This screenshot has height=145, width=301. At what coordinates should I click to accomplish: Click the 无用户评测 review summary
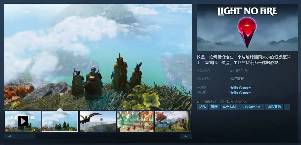click(x=239, y=71)
